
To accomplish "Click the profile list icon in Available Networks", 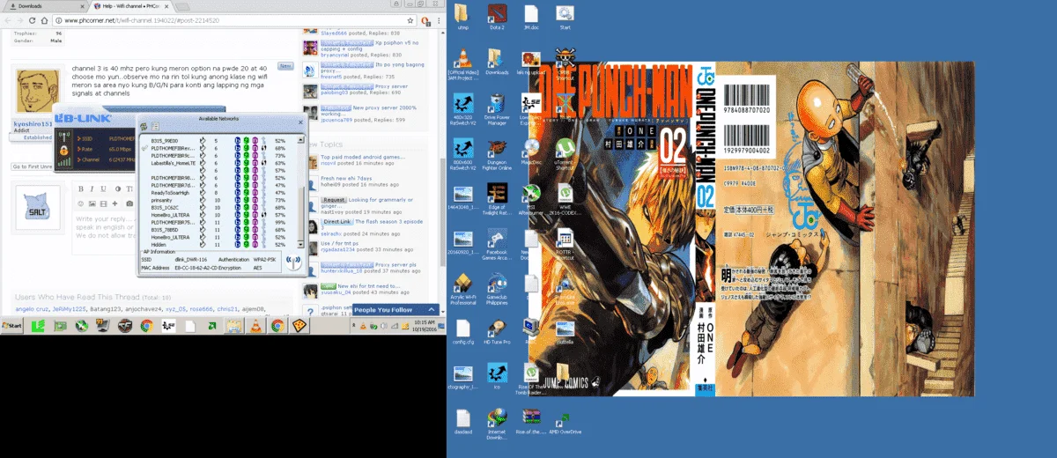I will [155, 127].
